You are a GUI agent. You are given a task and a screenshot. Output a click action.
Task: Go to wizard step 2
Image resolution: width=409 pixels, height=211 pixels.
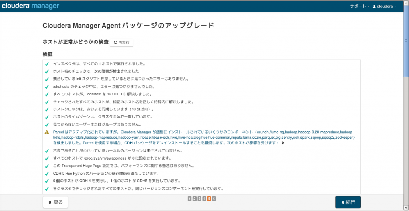tap(195, 199)
